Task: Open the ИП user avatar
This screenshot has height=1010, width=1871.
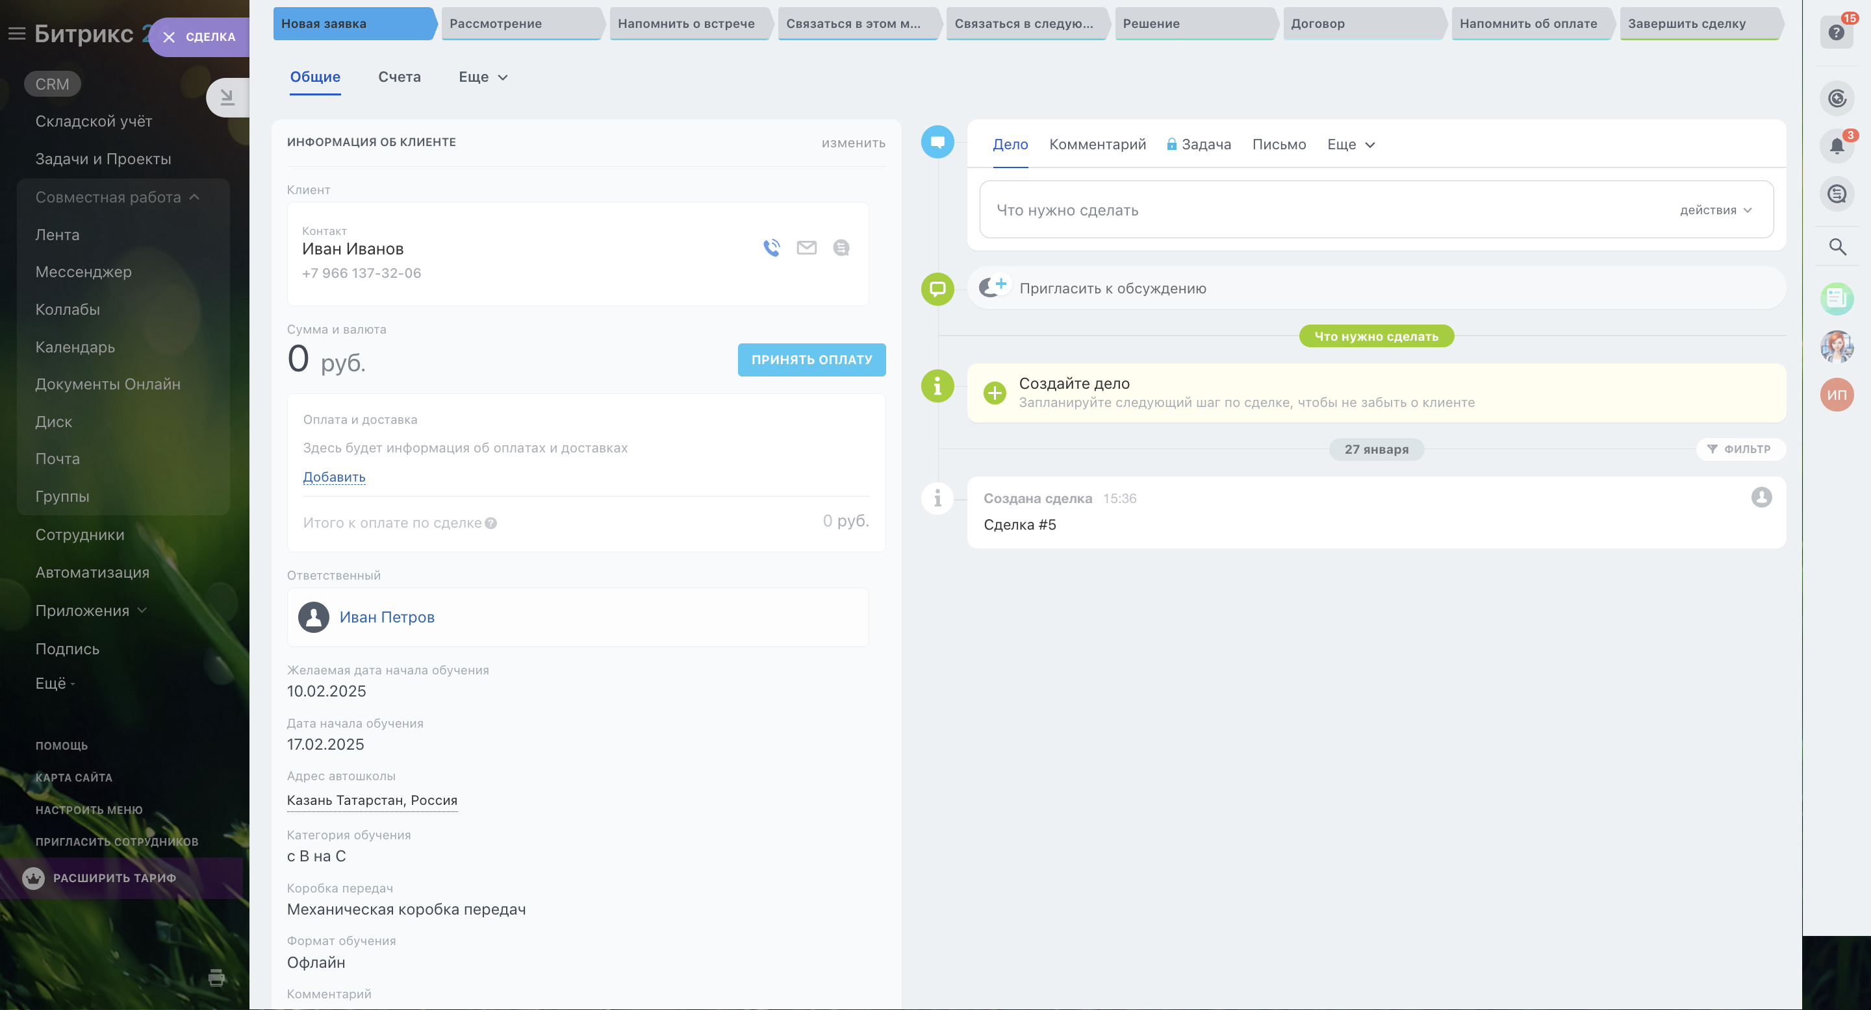Action: click(1836, 395)
